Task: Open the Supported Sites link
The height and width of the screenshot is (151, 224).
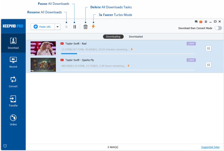Action: pos(210,147)
